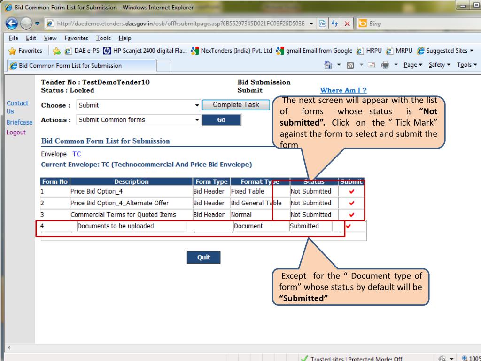The width and height of the screenshot is (481, 361).
Task: Click the TC envelope link
Action: click(x=77, y=154)
